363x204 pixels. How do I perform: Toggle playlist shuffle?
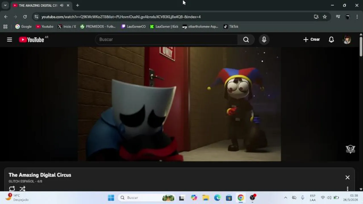pos(22,188)
